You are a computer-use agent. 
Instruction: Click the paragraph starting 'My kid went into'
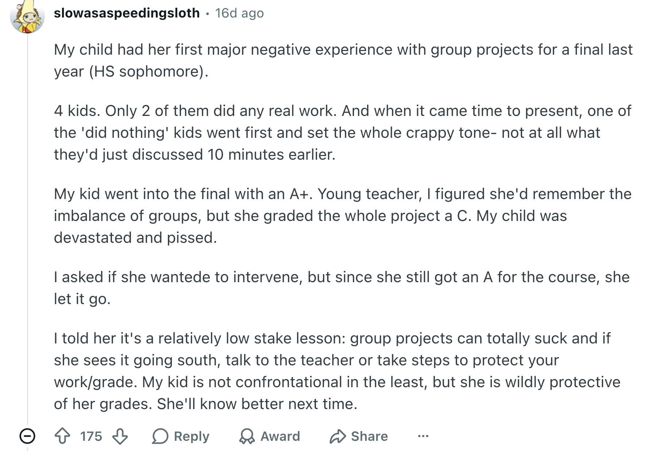click(x=342, y=216)
